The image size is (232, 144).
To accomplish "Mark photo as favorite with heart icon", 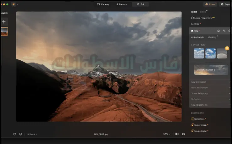I will [x=14, y=134].
